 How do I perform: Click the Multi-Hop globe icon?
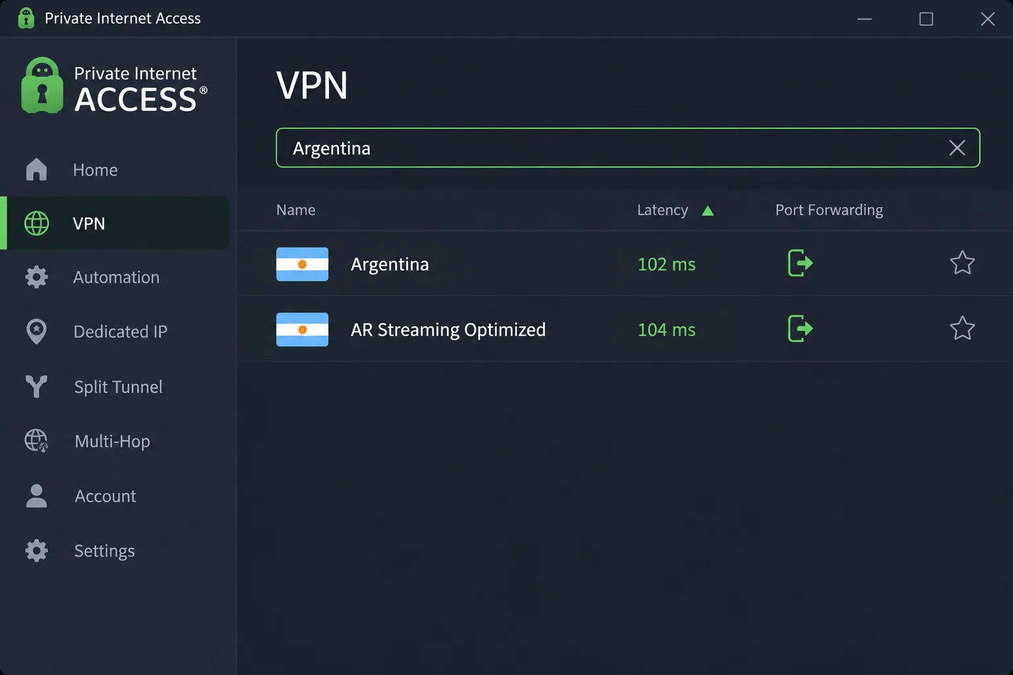pyautogui.click(x=36, y=440)
